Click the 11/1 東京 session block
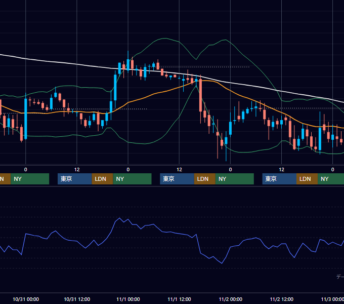Viewport: 344px width, 304px height. coord(177,179)
